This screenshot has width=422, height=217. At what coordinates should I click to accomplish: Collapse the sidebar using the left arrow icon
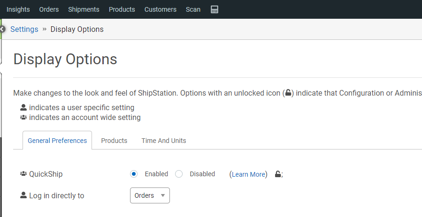pyautogui.click(x=2, y=29)
